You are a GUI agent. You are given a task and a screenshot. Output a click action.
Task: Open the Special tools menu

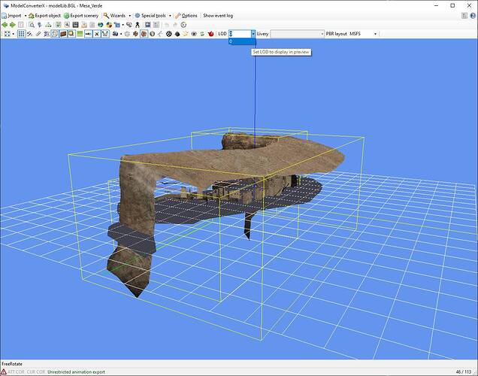(153, 15)
